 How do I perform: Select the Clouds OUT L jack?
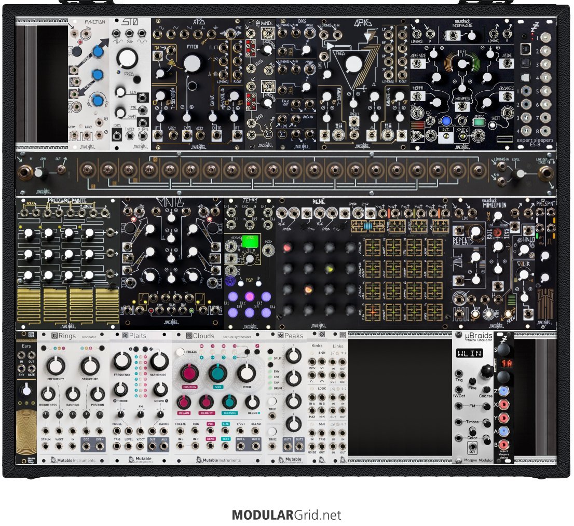(x=240, y=446)
